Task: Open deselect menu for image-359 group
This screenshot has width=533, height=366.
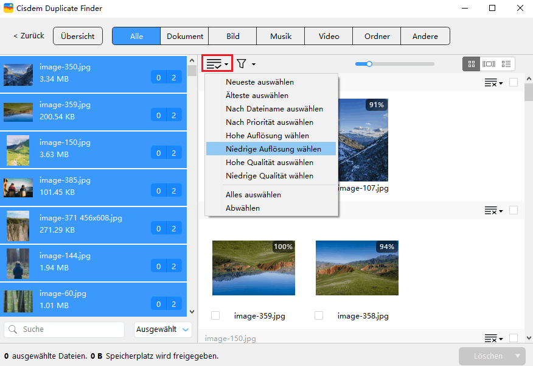Action: (493, 211)
